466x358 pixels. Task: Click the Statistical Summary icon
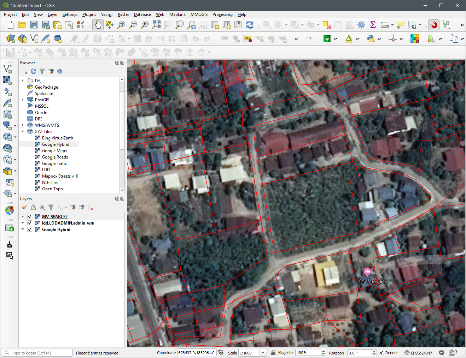(373, 25)
